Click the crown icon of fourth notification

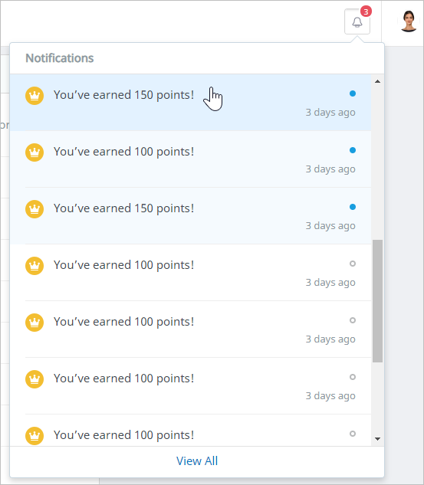click(x=35, y=266)
